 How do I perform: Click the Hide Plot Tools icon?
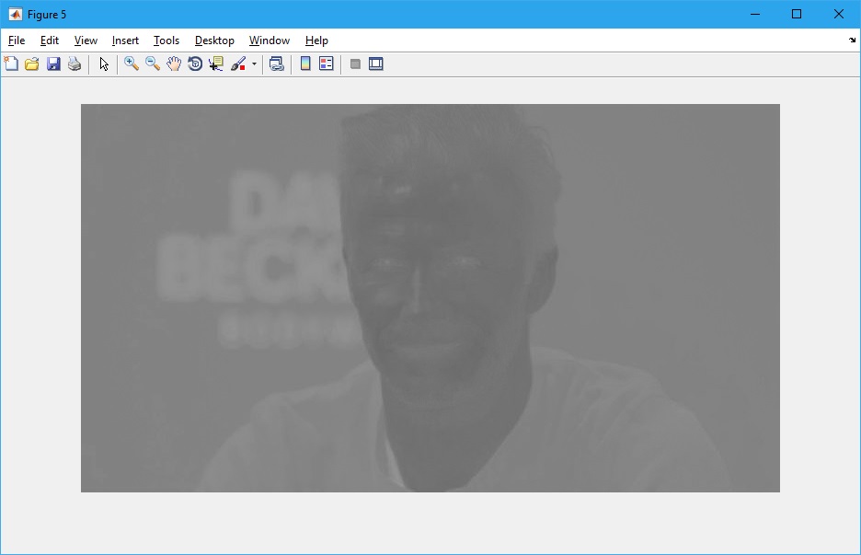[x=355, y=64]
